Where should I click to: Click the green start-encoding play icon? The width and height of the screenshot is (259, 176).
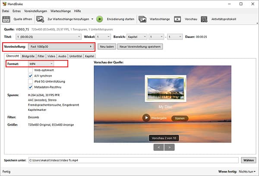[x=100, y=19]
